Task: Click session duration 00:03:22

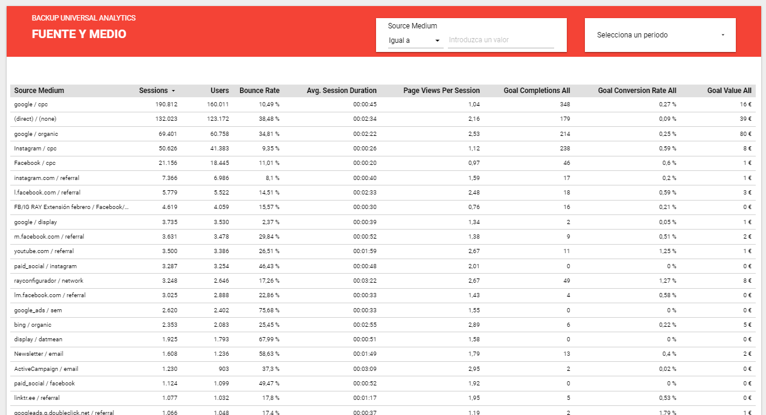Action: tap(365, 280)
